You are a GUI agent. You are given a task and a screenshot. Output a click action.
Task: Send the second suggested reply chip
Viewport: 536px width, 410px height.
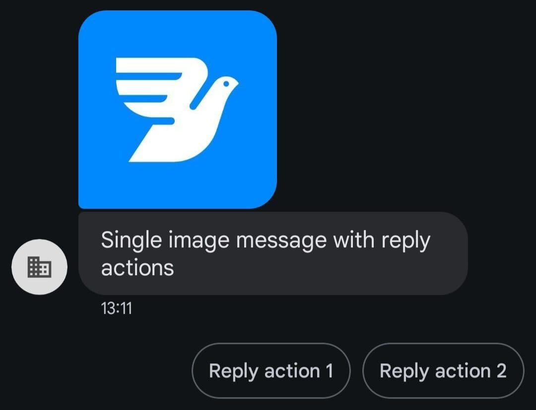pos(443,371)
